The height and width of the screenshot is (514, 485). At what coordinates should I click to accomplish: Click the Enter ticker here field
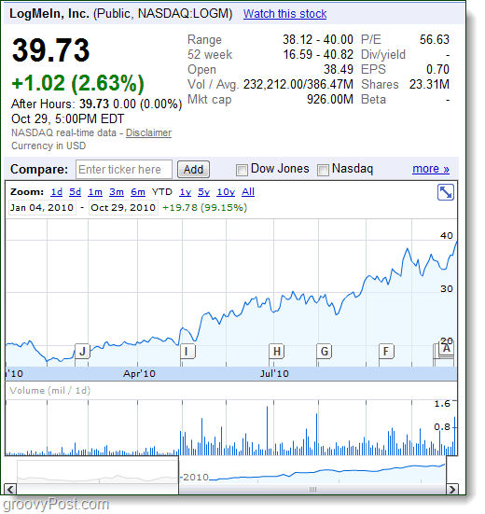click(x=123, y=170)
